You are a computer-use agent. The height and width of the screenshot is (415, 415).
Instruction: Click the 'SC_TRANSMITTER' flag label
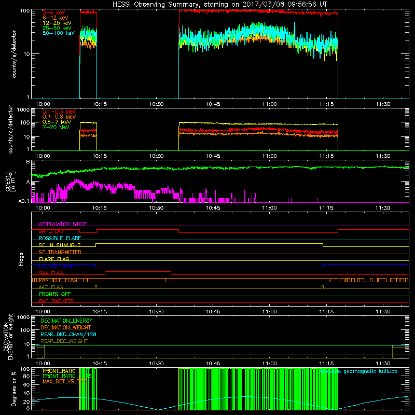coord(60,252)
